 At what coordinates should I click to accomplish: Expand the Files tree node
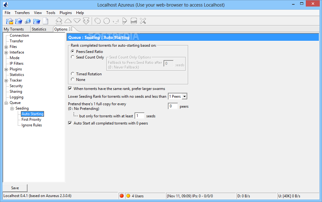click(6, 47)
